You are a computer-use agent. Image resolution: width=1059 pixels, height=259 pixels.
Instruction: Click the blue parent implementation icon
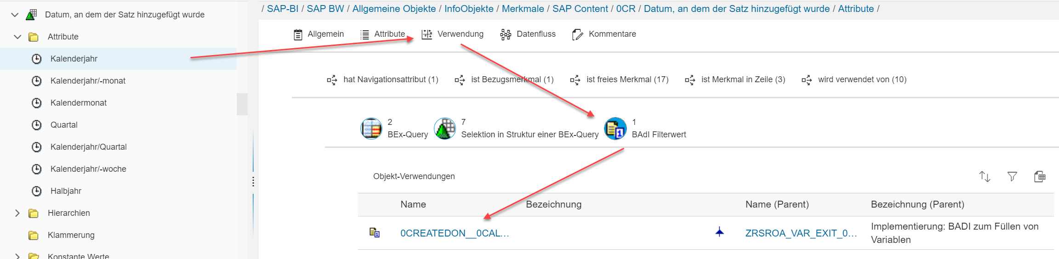pos(720,232)
